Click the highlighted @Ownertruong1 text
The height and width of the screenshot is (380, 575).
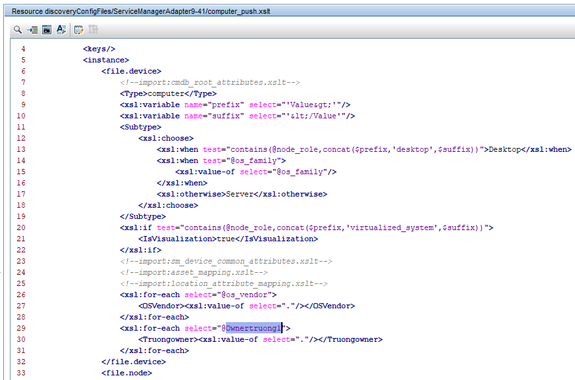click(x=254, y=328)
